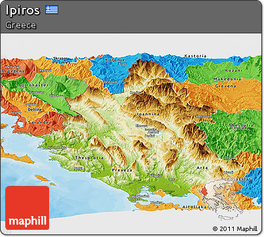Click the Kastoria label
Viewport: 264px width, 237px height.
(x=195, y=56)
